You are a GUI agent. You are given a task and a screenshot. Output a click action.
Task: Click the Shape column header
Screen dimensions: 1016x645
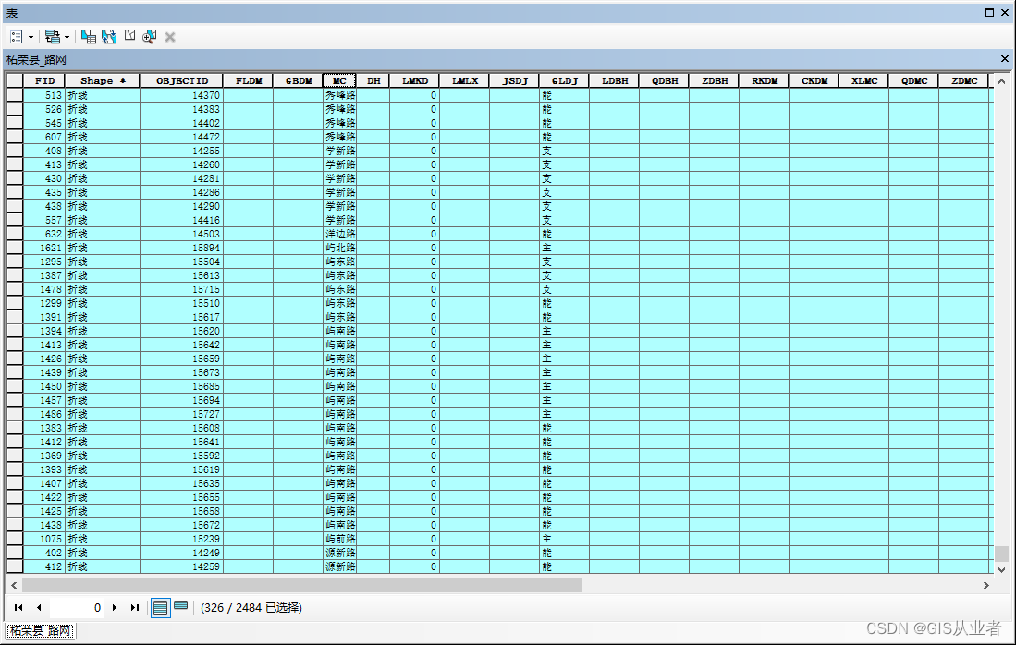[103, 81]
